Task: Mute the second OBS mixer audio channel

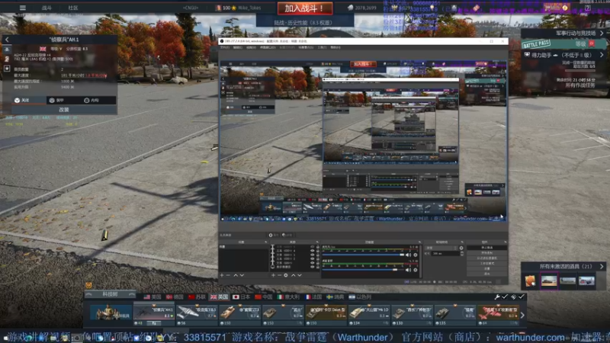Action: [408, 270]
